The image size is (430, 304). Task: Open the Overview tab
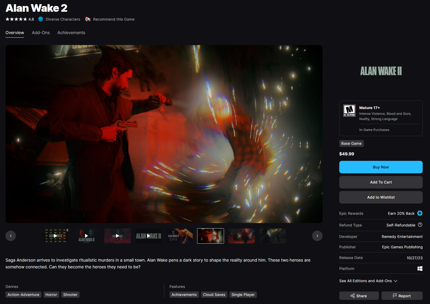click(x=15, y=33)
